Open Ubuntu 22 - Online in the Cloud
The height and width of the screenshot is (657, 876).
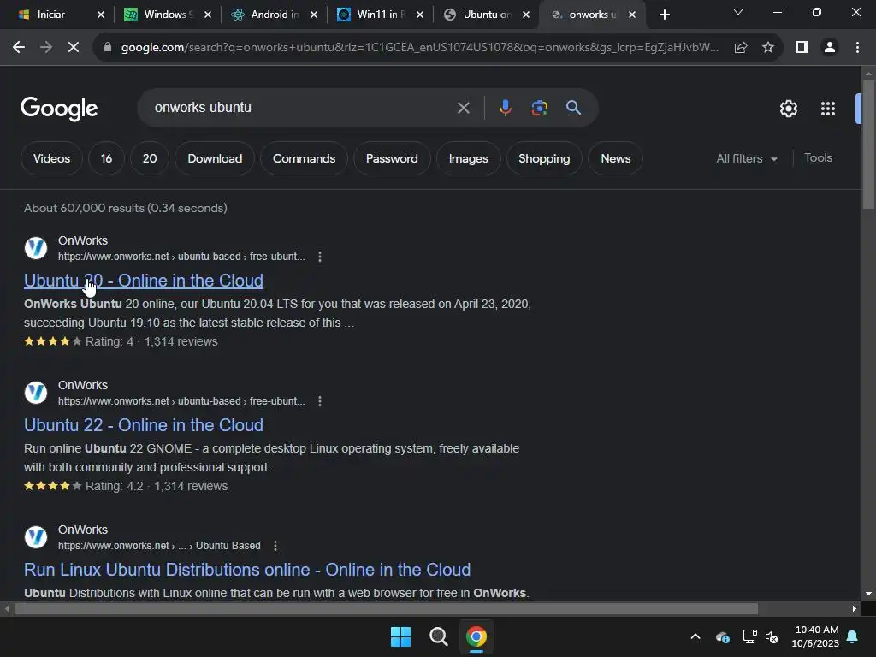pyautogui.click(x=144, y=425)
